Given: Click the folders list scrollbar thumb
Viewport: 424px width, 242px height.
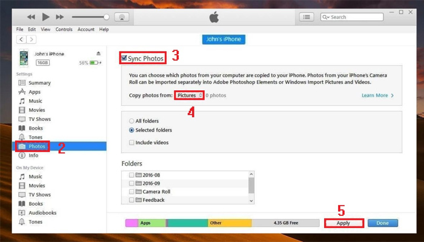Looking at the screenshot, I should (x=251, y=186).
